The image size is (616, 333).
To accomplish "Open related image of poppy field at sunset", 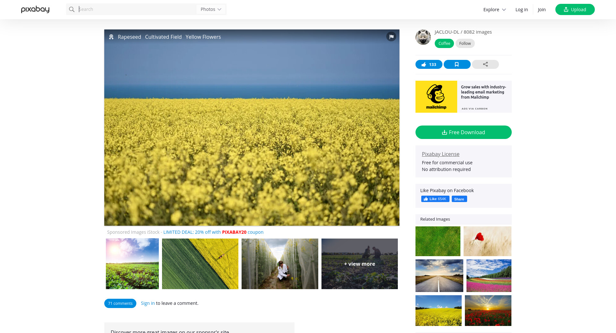I will coord(488,311).
